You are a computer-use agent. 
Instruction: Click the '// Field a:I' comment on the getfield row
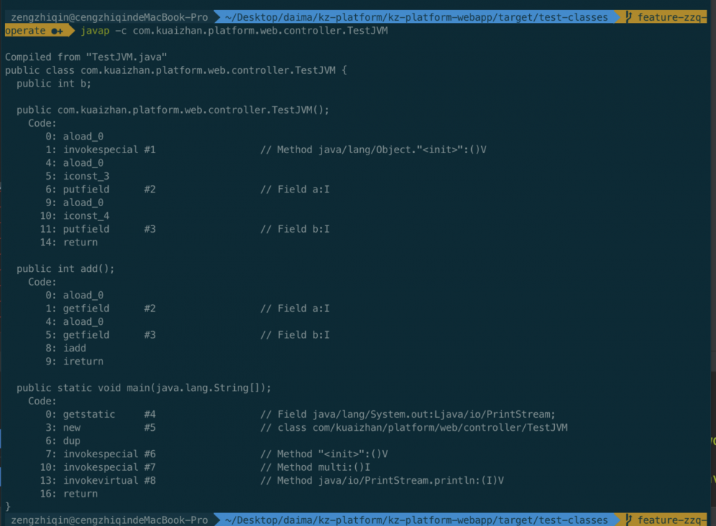295,308
